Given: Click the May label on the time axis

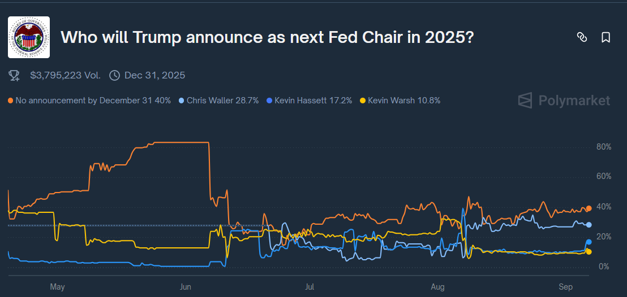Looking at the screenshot, I should [x=57, y=287].
